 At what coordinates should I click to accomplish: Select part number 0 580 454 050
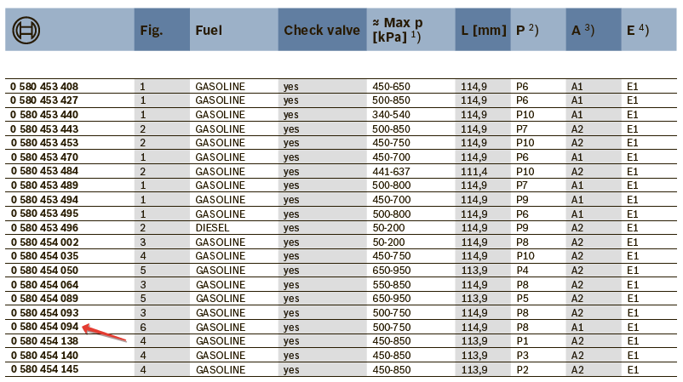coord(44,271)
